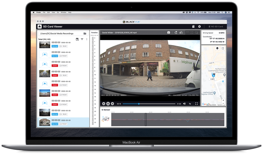Open the filter icon above the recordings

point(82,39)
